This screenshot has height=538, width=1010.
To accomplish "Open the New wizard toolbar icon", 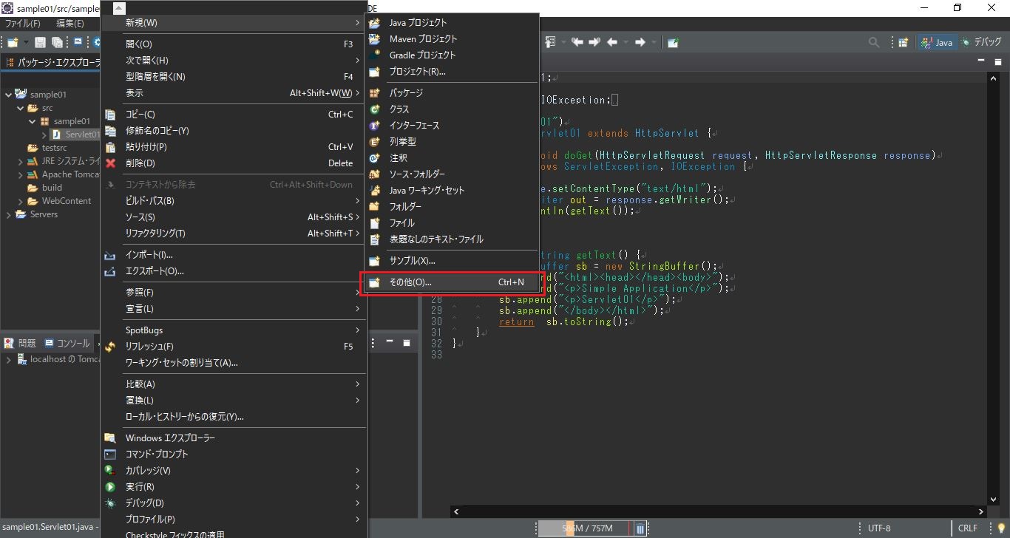I will click(13, 43).
